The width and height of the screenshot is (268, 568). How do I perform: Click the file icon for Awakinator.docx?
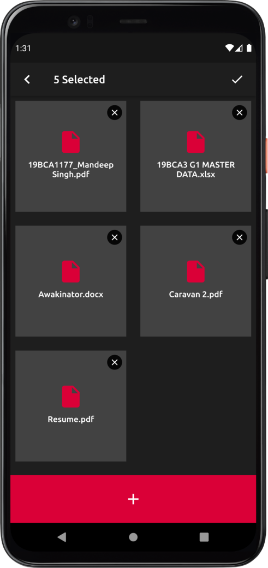pyautogui.click(x=71, y=272)
